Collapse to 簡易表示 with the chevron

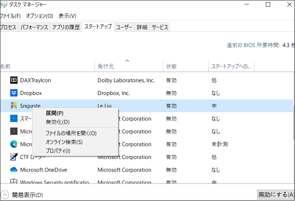click(x=5, y=195)
